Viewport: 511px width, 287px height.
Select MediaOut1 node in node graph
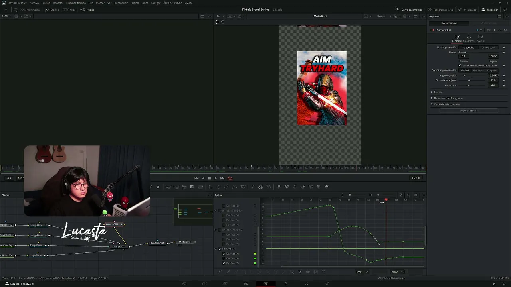pyautogui.click(x=185, y=242)
